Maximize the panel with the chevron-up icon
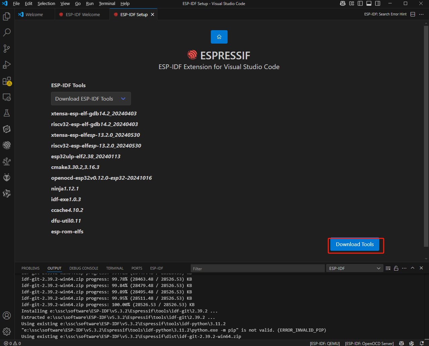The image size is (429, 346). click(413, 268)
